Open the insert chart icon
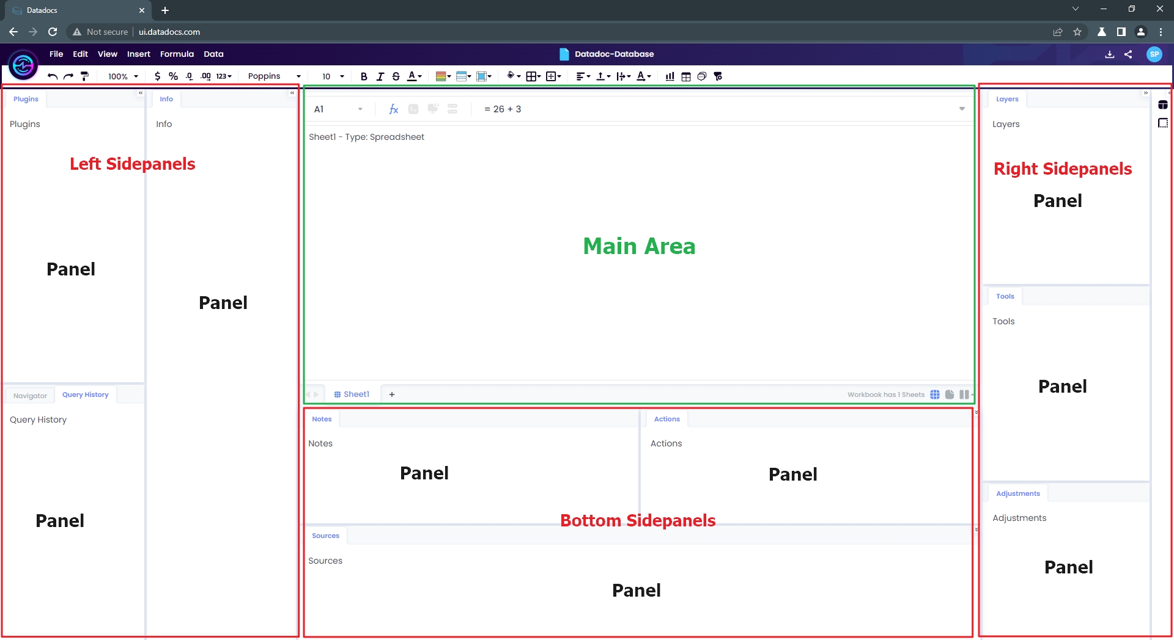 pyautogui.click(x=670, y=76)
